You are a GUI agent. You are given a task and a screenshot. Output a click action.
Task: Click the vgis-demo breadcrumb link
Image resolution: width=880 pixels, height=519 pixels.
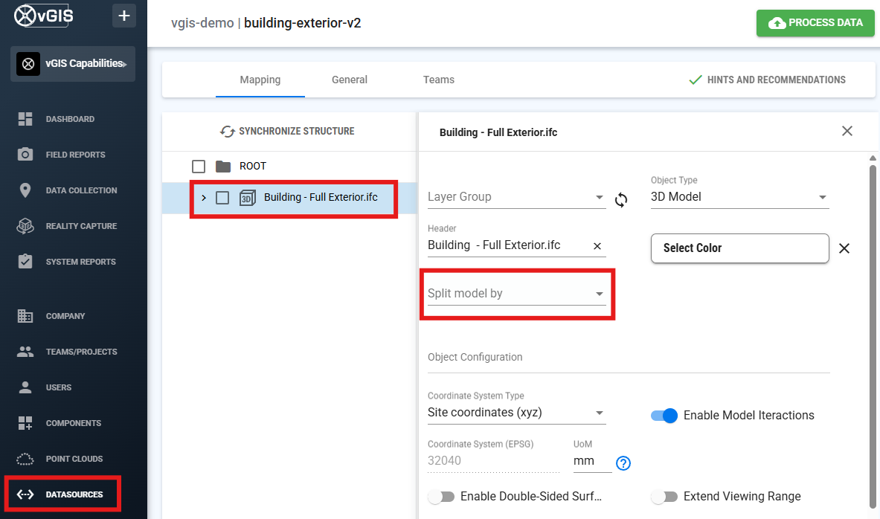(x=202, y=23)
